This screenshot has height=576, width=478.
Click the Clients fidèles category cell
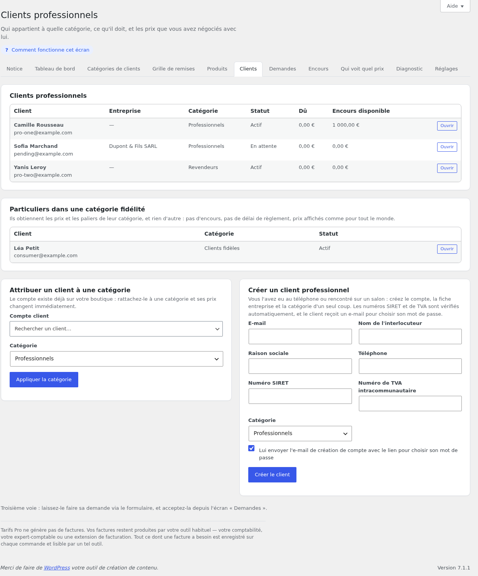pos(222,248)
